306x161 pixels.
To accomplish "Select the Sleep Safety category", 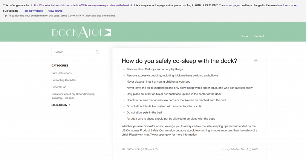I will click(x=59, y=105).
